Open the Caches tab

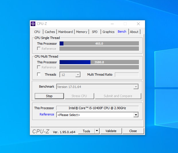coord(50,32)
